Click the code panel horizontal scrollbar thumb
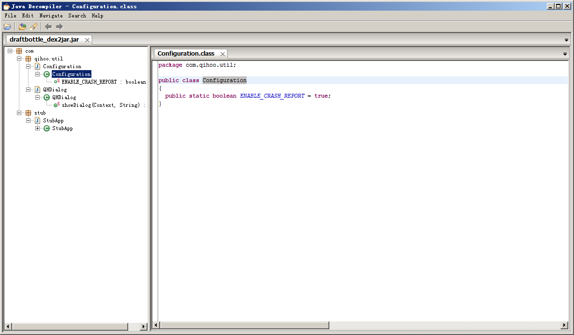574x335 pixels. point(245,325)
